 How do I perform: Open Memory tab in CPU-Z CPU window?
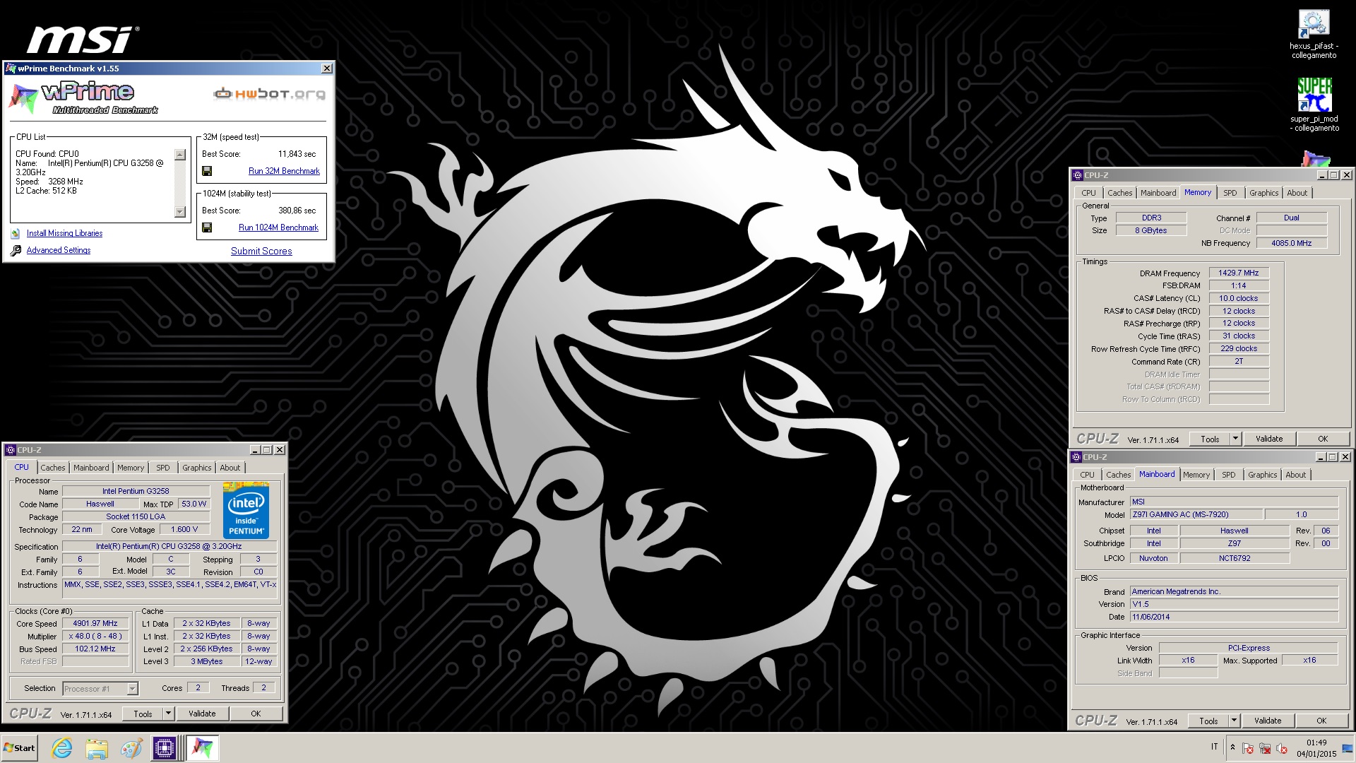click(x=131, y=468)
